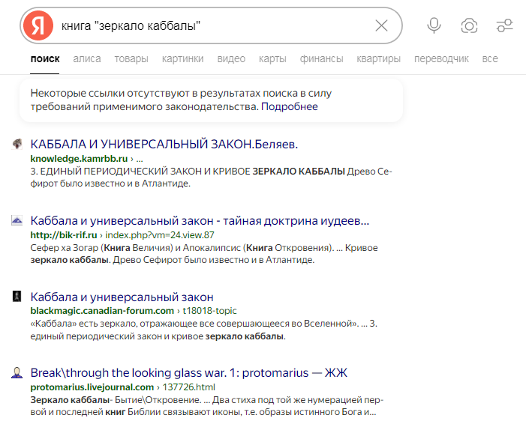Click the http://bik-rif.ru site address

coord(64,235)
